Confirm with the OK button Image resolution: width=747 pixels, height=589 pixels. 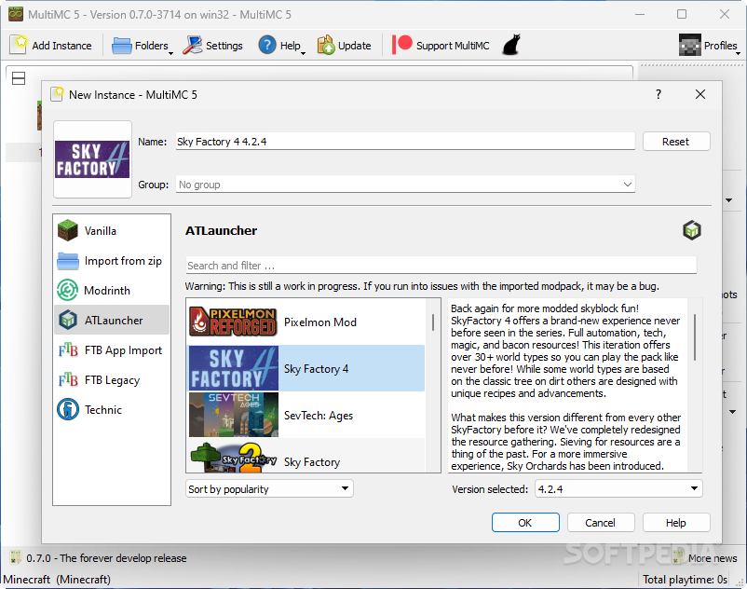tap(525, 523)
